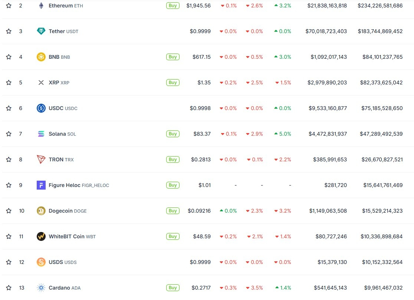This screenshot has width=414, height=300.
Task: Click the USDS orange logo icon
Action: click(41, 262)
